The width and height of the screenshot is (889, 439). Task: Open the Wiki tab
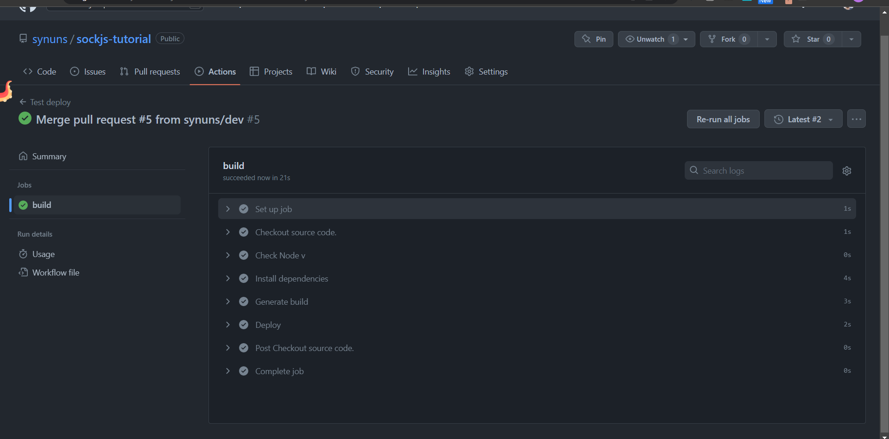click(322, 71)
